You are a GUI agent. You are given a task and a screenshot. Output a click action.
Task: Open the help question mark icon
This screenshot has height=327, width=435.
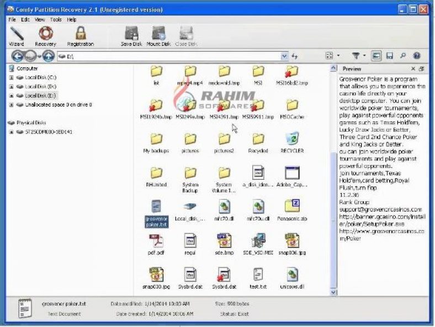pyautogui.click(x=417, y=56)
